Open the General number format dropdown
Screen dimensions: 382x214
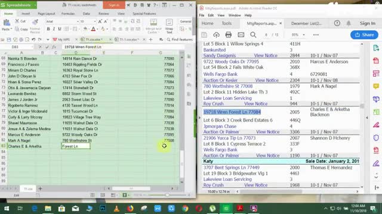pos(186,21)
